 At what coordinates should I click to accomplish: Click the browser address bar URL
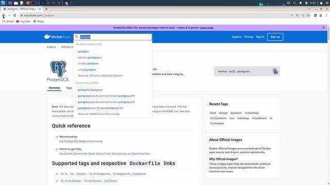coord(39,15)
